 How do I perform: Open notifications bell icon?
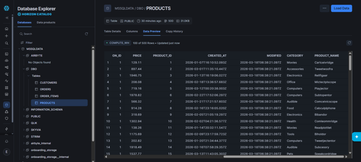pyautogui.click(x=6, y=141)
